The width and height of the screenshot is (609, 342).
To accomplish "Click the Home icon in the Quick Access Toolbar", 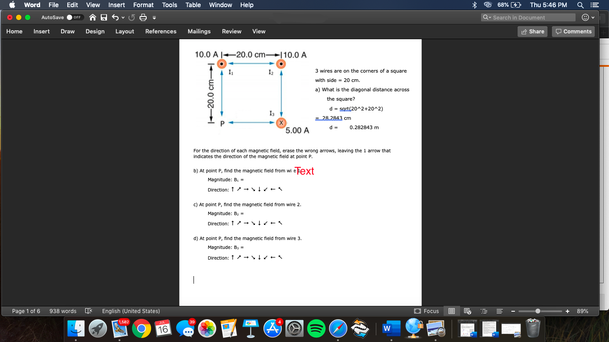I will tap(93, 17).
